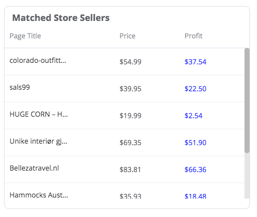Click the Unike interiør gj... title
This screenshot has height=217, width=257.
coord(38,141)
